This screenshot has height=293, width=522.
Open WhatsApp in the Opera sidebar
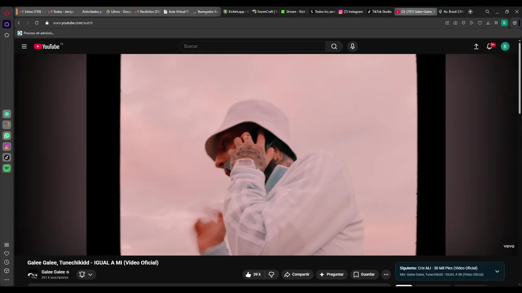pyautogui.click(x=7, y=136)
